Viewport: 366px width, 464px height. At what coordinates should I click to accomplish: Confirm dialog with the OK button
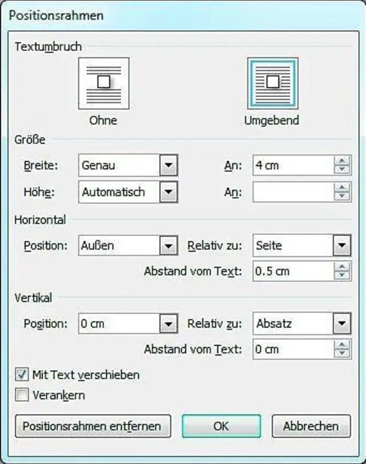pos(221,426)
